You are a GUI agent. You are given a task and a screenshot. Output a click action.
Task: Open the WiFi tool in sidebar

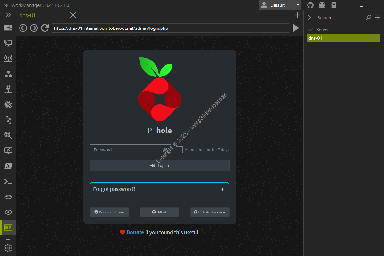click(8, 58)
